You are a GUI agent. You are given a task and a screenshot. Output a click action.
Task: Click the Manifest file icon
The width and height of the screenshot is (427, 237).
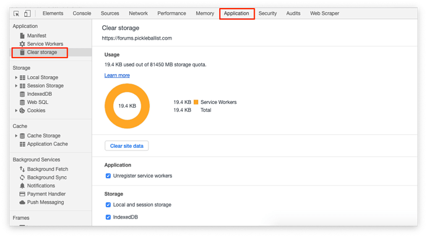pos(22,36)
